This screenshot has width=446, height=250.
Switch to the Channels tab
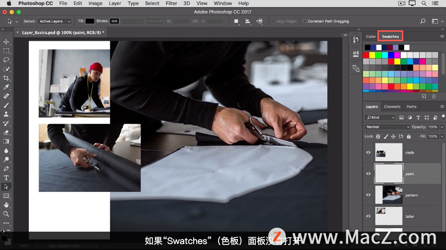(x=392, y=107)
